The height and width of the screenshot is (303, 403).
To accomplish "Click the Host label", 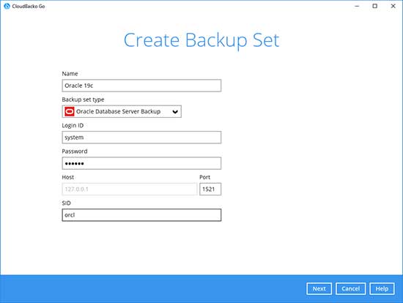I will click(68, 177).
